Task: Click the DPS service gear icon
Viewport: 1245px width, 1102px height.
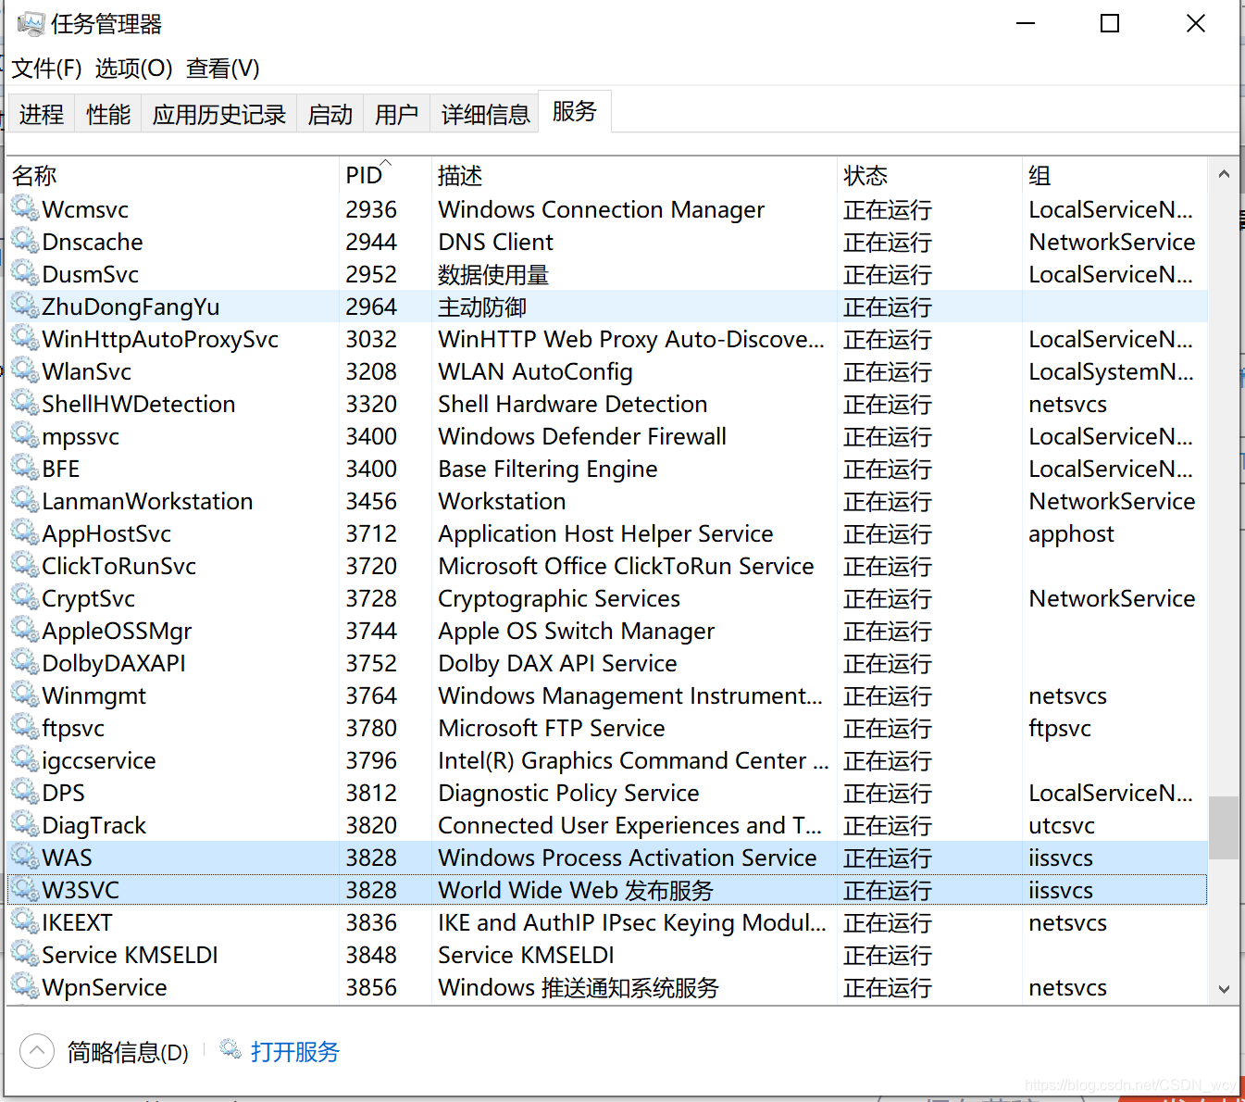Action: click(x=24, y=791)
